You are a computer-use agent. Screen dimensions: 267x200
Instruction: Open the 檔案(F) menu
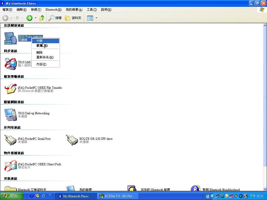pos(7,10)
